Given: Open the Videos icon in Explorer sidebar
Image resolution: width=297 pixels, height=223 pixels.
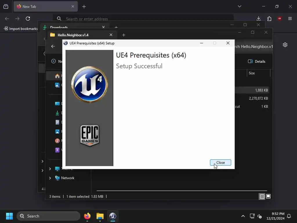Looking at the screenshot, I should coord(57,150).
